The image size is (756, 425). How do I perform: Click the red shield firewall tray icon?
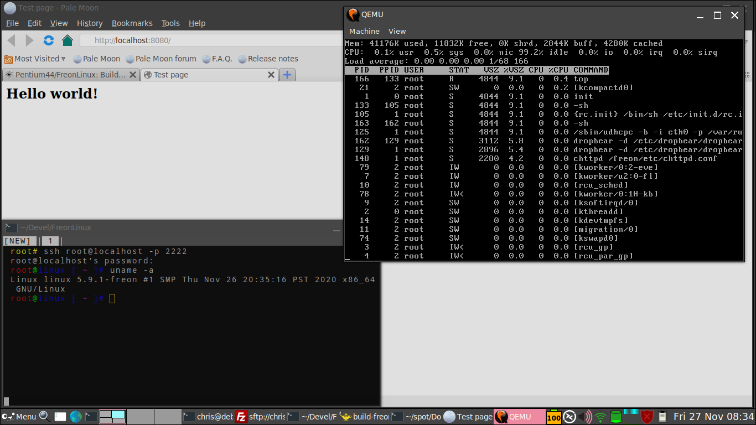click(646, 417)
